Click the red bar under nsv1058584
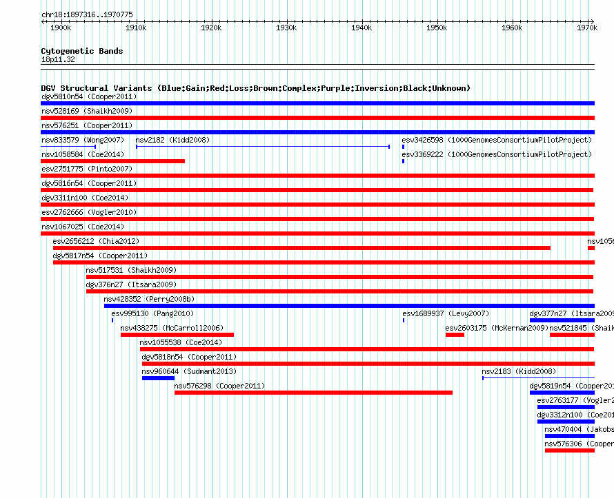Viewport: 614px width, 498px height. [x=112, y=161]
